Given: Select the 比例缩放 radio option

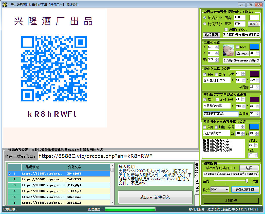Looking at the screenshot, I should point(205,24).
